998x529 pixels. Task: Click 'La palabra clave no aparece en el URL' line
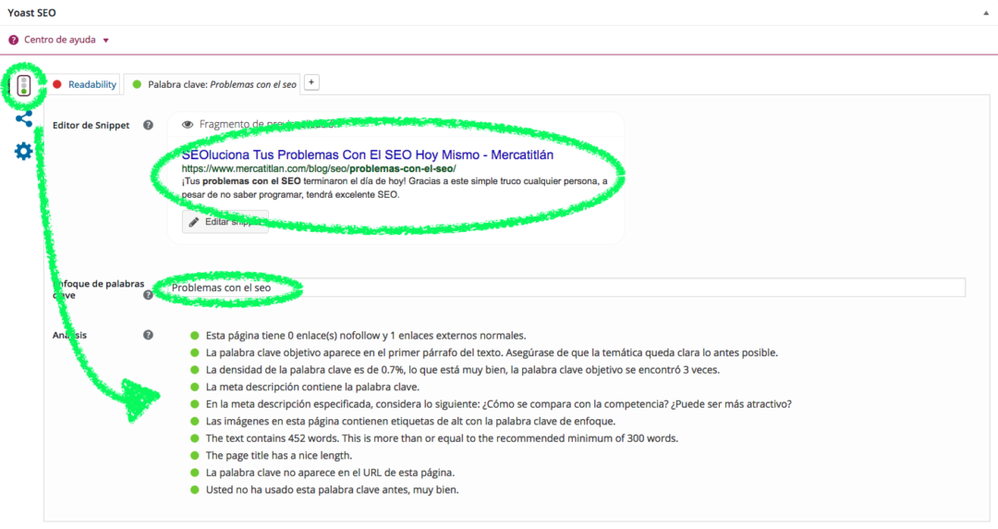330,473
